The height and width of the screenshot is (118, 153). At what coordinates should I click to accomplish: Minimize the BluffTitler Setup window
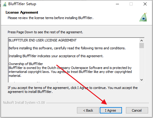(117, 4)
